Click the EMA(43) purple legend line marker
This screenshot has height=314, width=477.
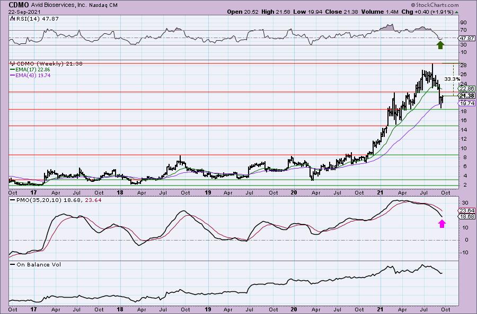(13, 75)
